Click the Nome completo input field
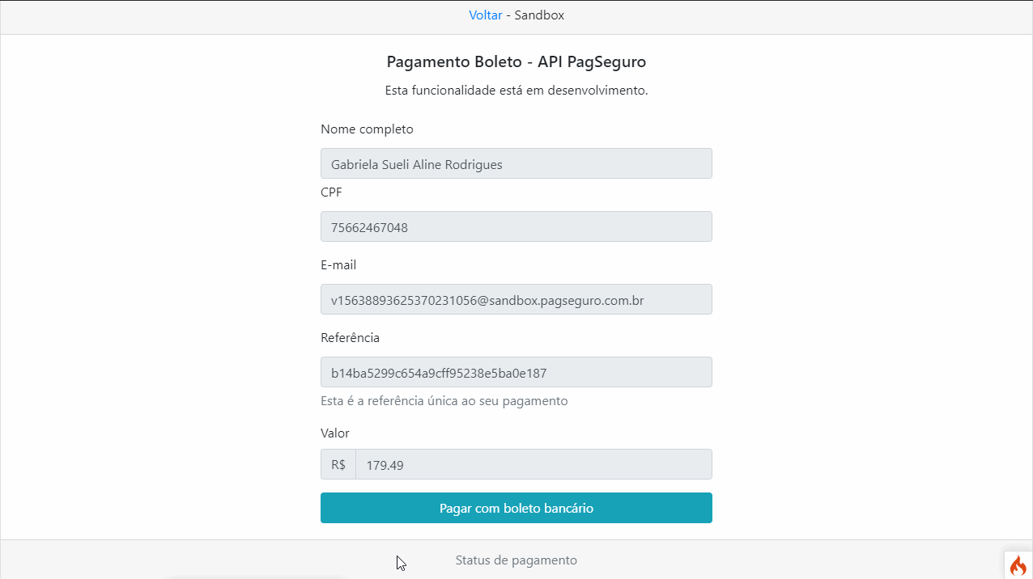The image size is (1033, 579). [x=516, y=163]
